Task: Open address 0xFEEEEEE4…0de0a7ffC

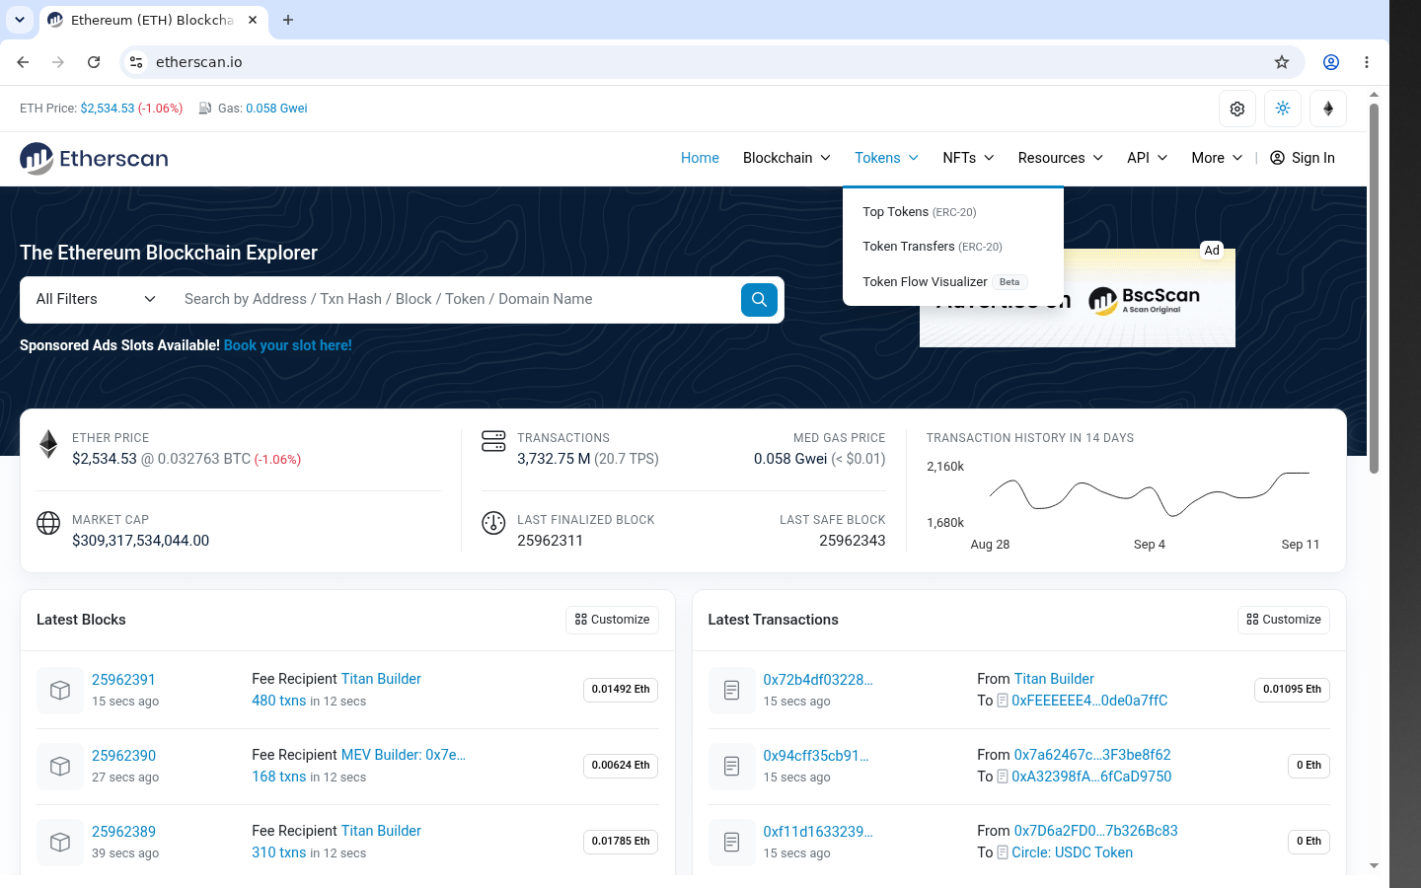Action: click(x=1089, y=701)
